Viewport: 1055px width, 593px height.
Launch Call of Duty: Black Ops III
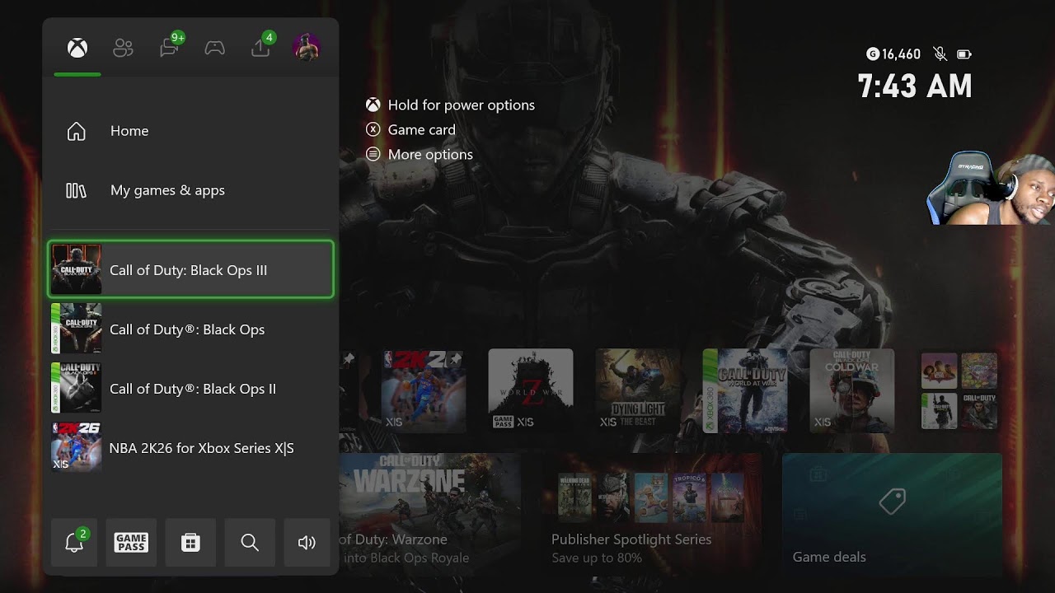191,269
